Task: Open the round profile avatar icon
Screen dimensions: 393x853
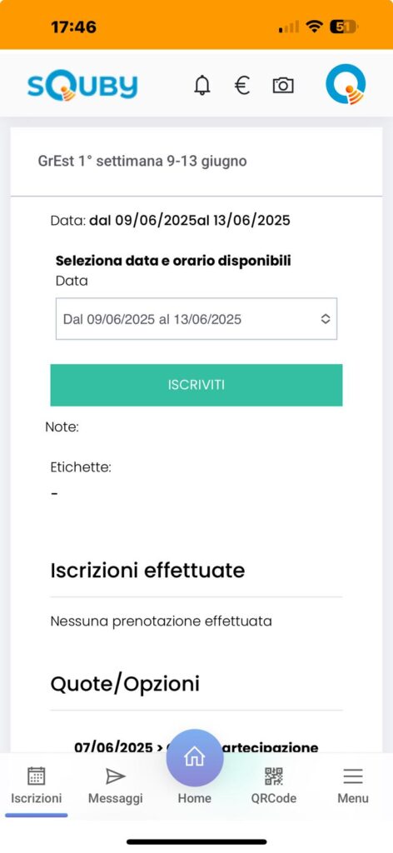Action: pos(346,84)
